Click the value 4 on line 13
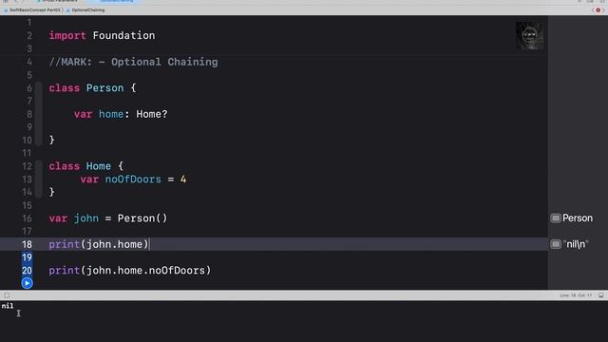The image size is (608, 342). [183, 180]
